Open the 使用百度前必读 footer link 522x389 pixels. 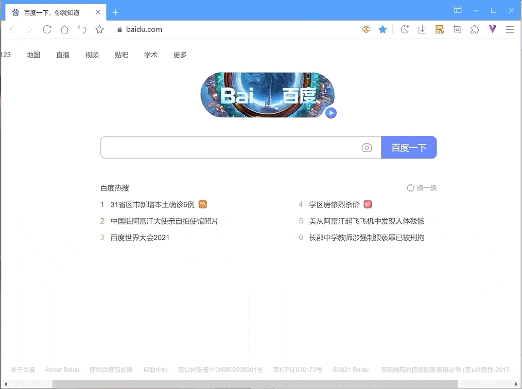pyautogui.click(x=111, y=369)
